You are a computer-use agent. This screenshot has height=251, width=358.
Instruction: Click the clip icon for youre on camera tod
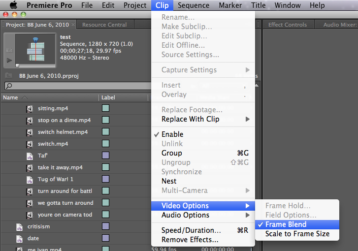coord(30,215)
